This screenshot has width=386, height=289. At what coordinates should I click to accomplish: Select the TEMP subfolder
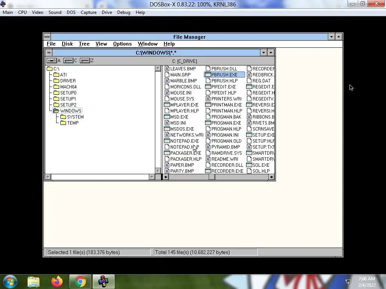[x=70, y=123]
